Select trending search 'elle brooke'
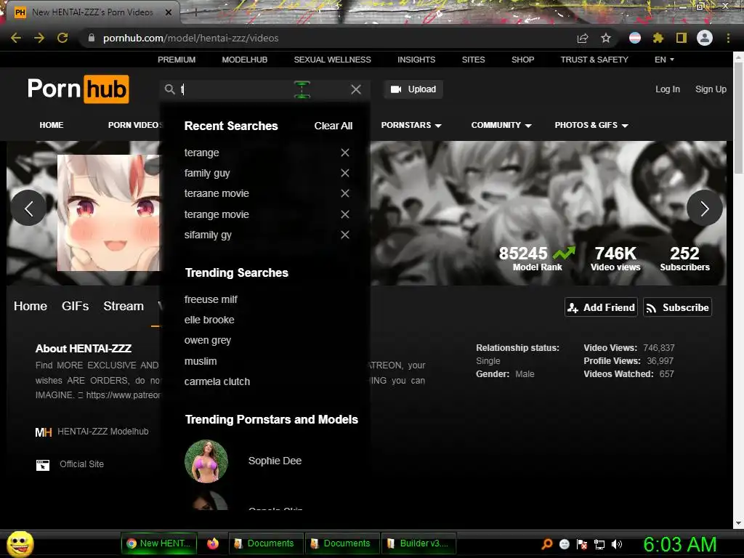Image resolution: width=744 pixels, height=558 pixels. click(209, 320)
